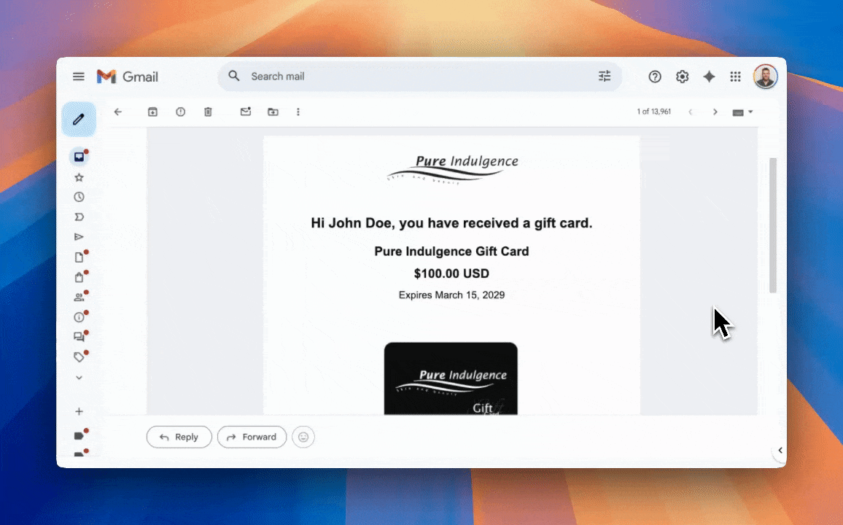Image resolution: width=843 pixels, height=525 pixels.
Task: Go back to the inbox list
Action: click(118, 112)
